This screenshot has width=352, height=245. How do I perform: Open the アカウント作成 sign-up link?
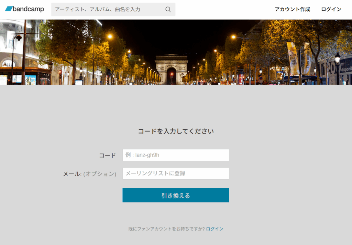(x=292, y=9)
